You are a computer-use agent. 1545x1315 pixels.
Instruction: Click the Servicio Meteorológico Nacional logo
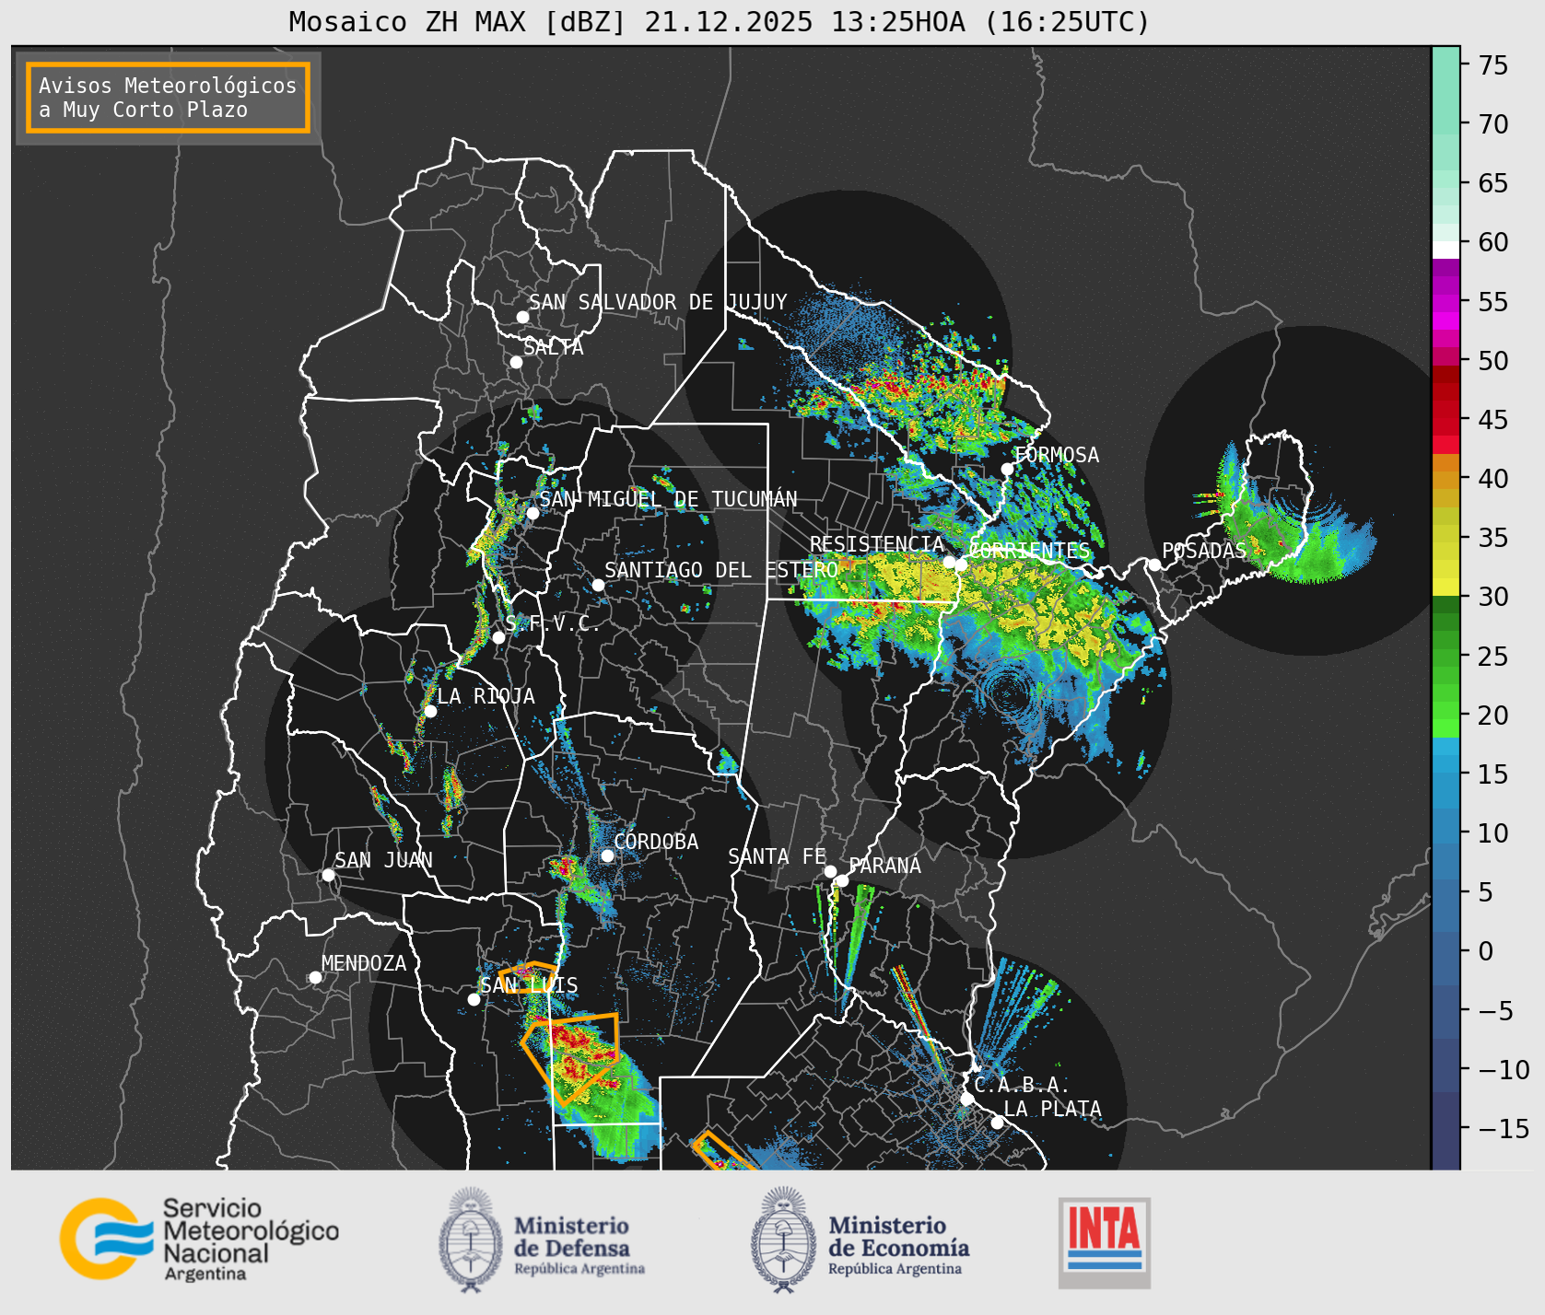pyautogui.click(x=199, y=1239)
